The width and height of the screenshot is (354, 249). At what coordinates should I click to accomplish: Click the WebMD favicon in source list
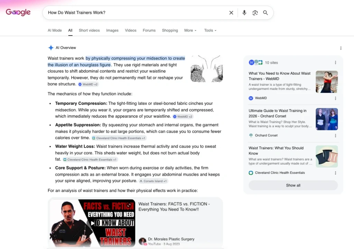tap(251, 98)
